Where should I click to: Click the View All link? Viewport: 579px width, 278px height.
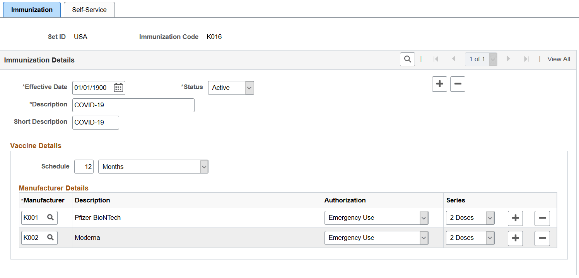[559, 59]
